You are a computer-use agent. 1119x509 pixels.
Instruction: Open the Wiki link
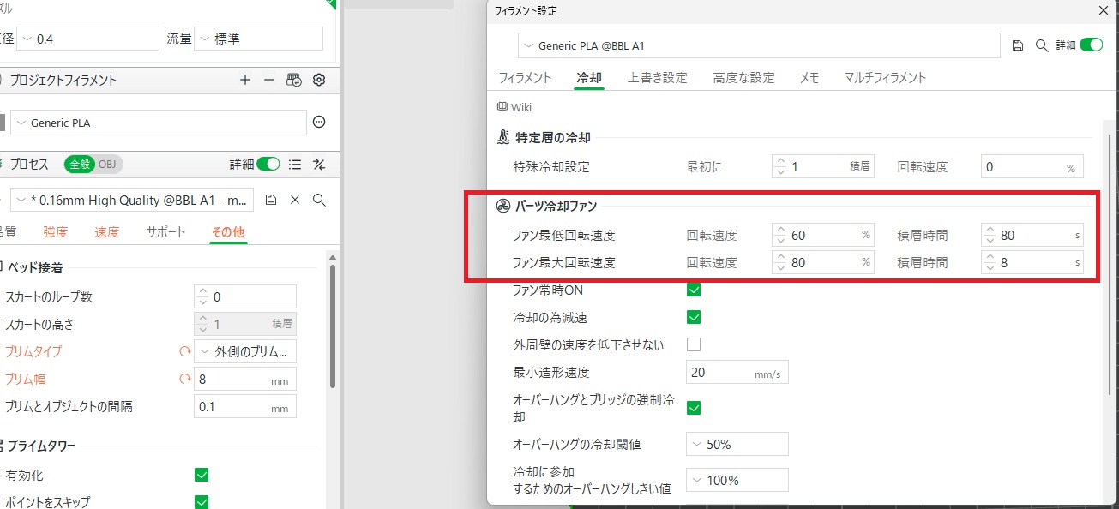514,107
